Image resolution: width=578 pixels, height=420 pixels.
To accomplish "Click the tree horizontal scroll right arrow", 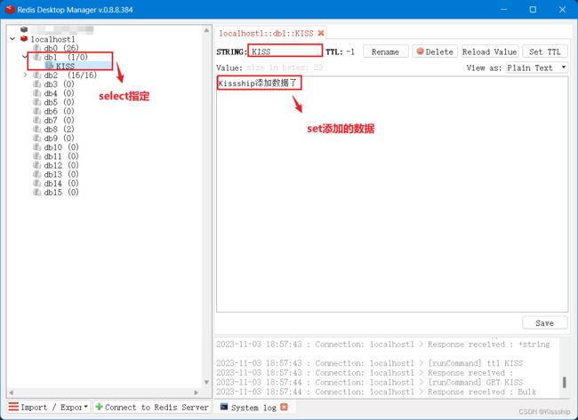I will (197, 392).
